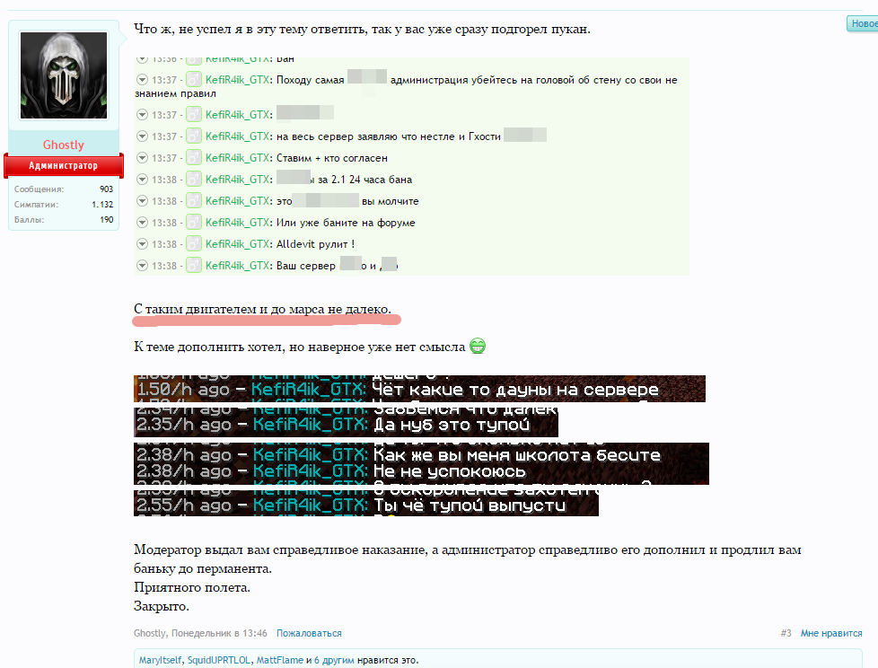This screenshot has height=668, width=878.
Task: Open the Симпатии count 1.132
Action: click(102, 205)
